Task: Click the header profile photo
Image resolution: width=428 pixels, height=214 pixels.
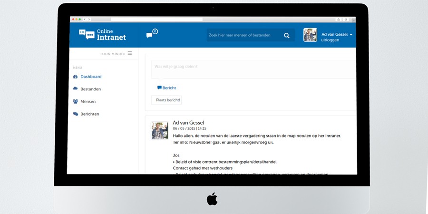Action: (310, 35)
